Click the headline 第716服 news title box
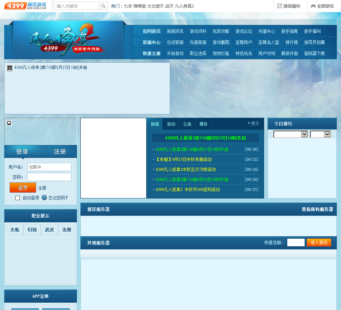The image size is (341, 310). pyautogui.click(x=205, y=138)
